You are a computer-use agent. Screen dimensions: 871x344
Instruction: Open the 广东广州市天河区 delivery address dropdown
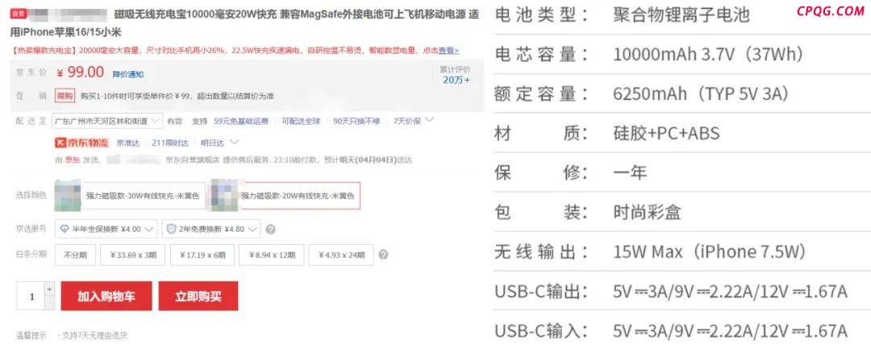tap(106, 120)
